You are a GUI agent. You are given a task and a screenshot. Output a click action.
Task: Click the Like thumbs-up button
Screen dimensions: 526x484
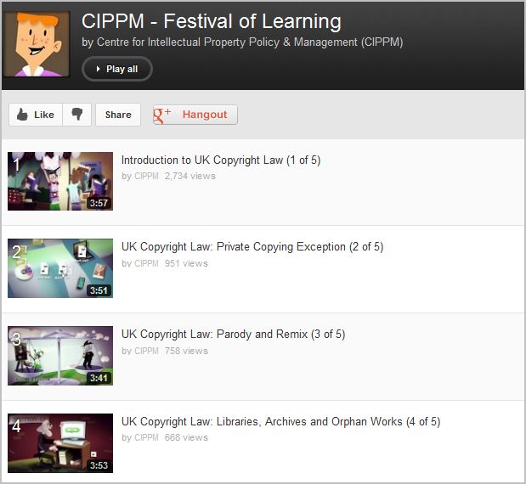coord(36,115)
